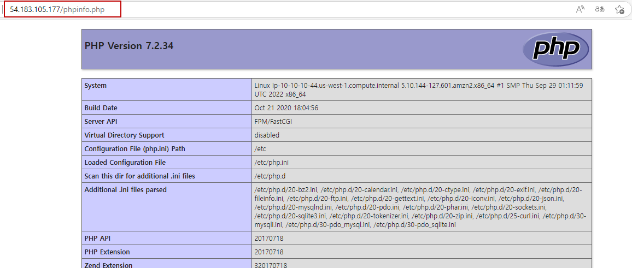
Task: Click 'Scan this dir for additional .ini files'
Action: click(141, 176)
